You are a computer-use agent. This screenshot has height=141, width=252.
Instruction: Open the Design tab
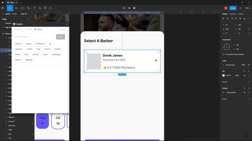pos(225,14)
